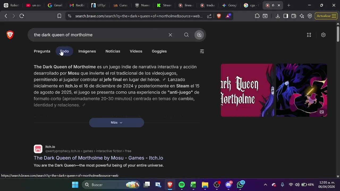Click the magnifying glass search icon
This screenshot has height=191, width=340.
click(186, 35)
